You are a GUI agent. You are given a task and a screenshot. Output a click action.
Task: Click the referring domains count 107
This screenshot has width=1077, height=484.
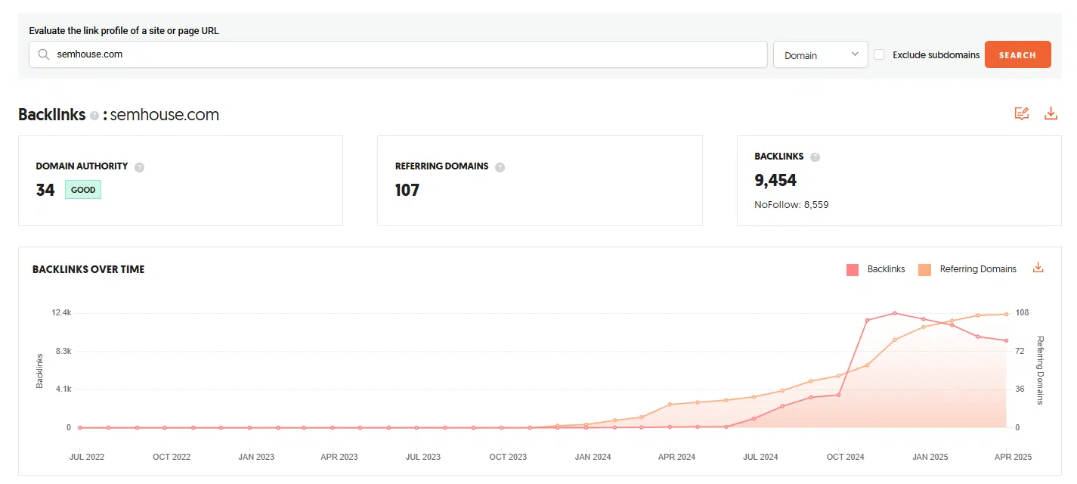[x=407, y=190]
